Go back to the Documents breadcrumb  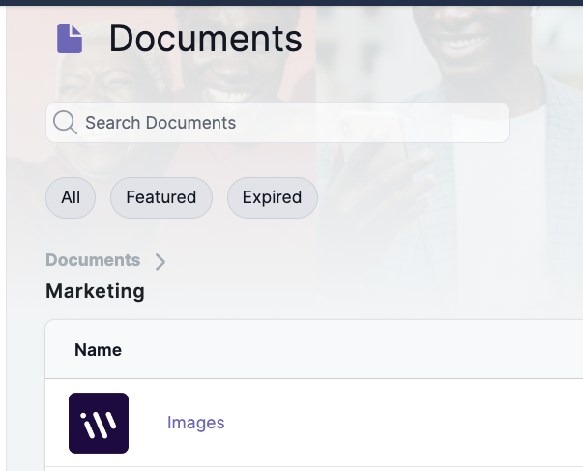pyautogui.click(x=93, y=260)
